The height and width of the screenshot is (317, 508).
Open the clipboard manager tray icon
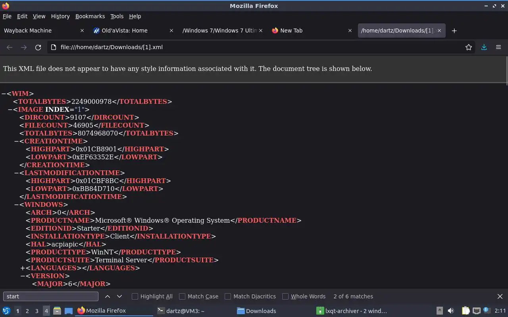[466, 311]
